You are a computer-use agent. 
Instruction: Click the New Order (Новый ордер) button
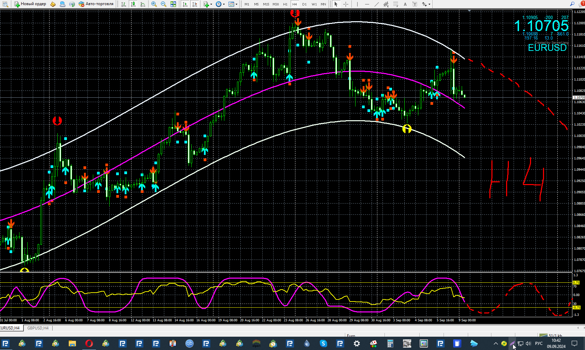tap(30, 4)
